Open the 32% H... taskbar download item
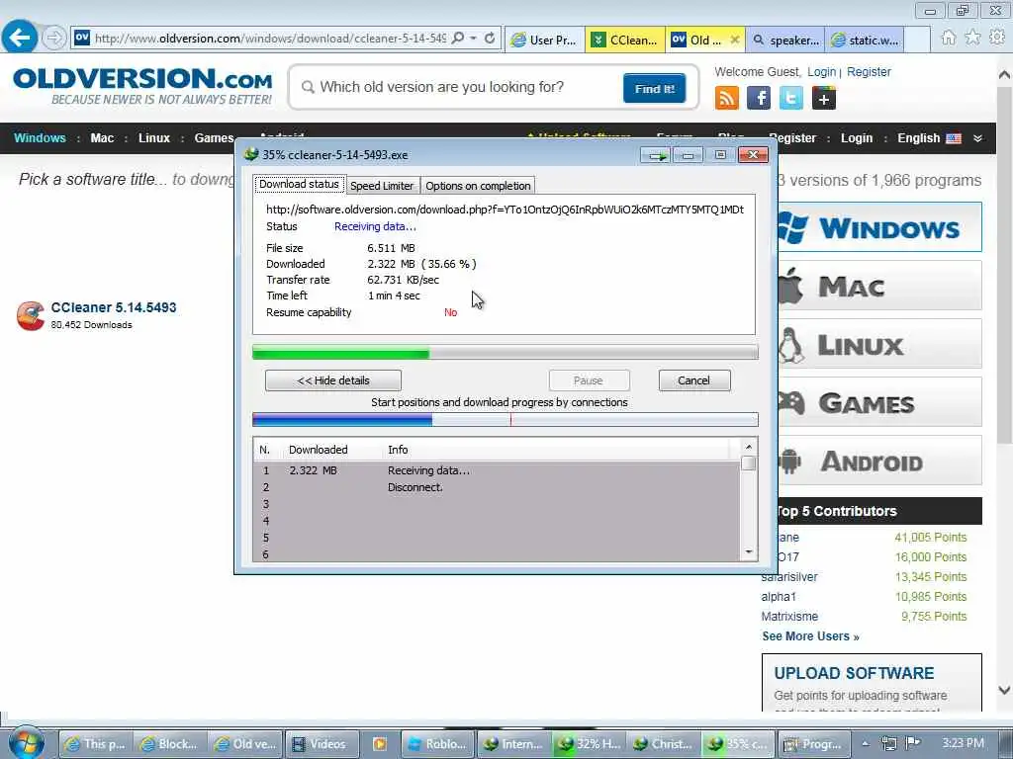 click(x=590, y=744)
